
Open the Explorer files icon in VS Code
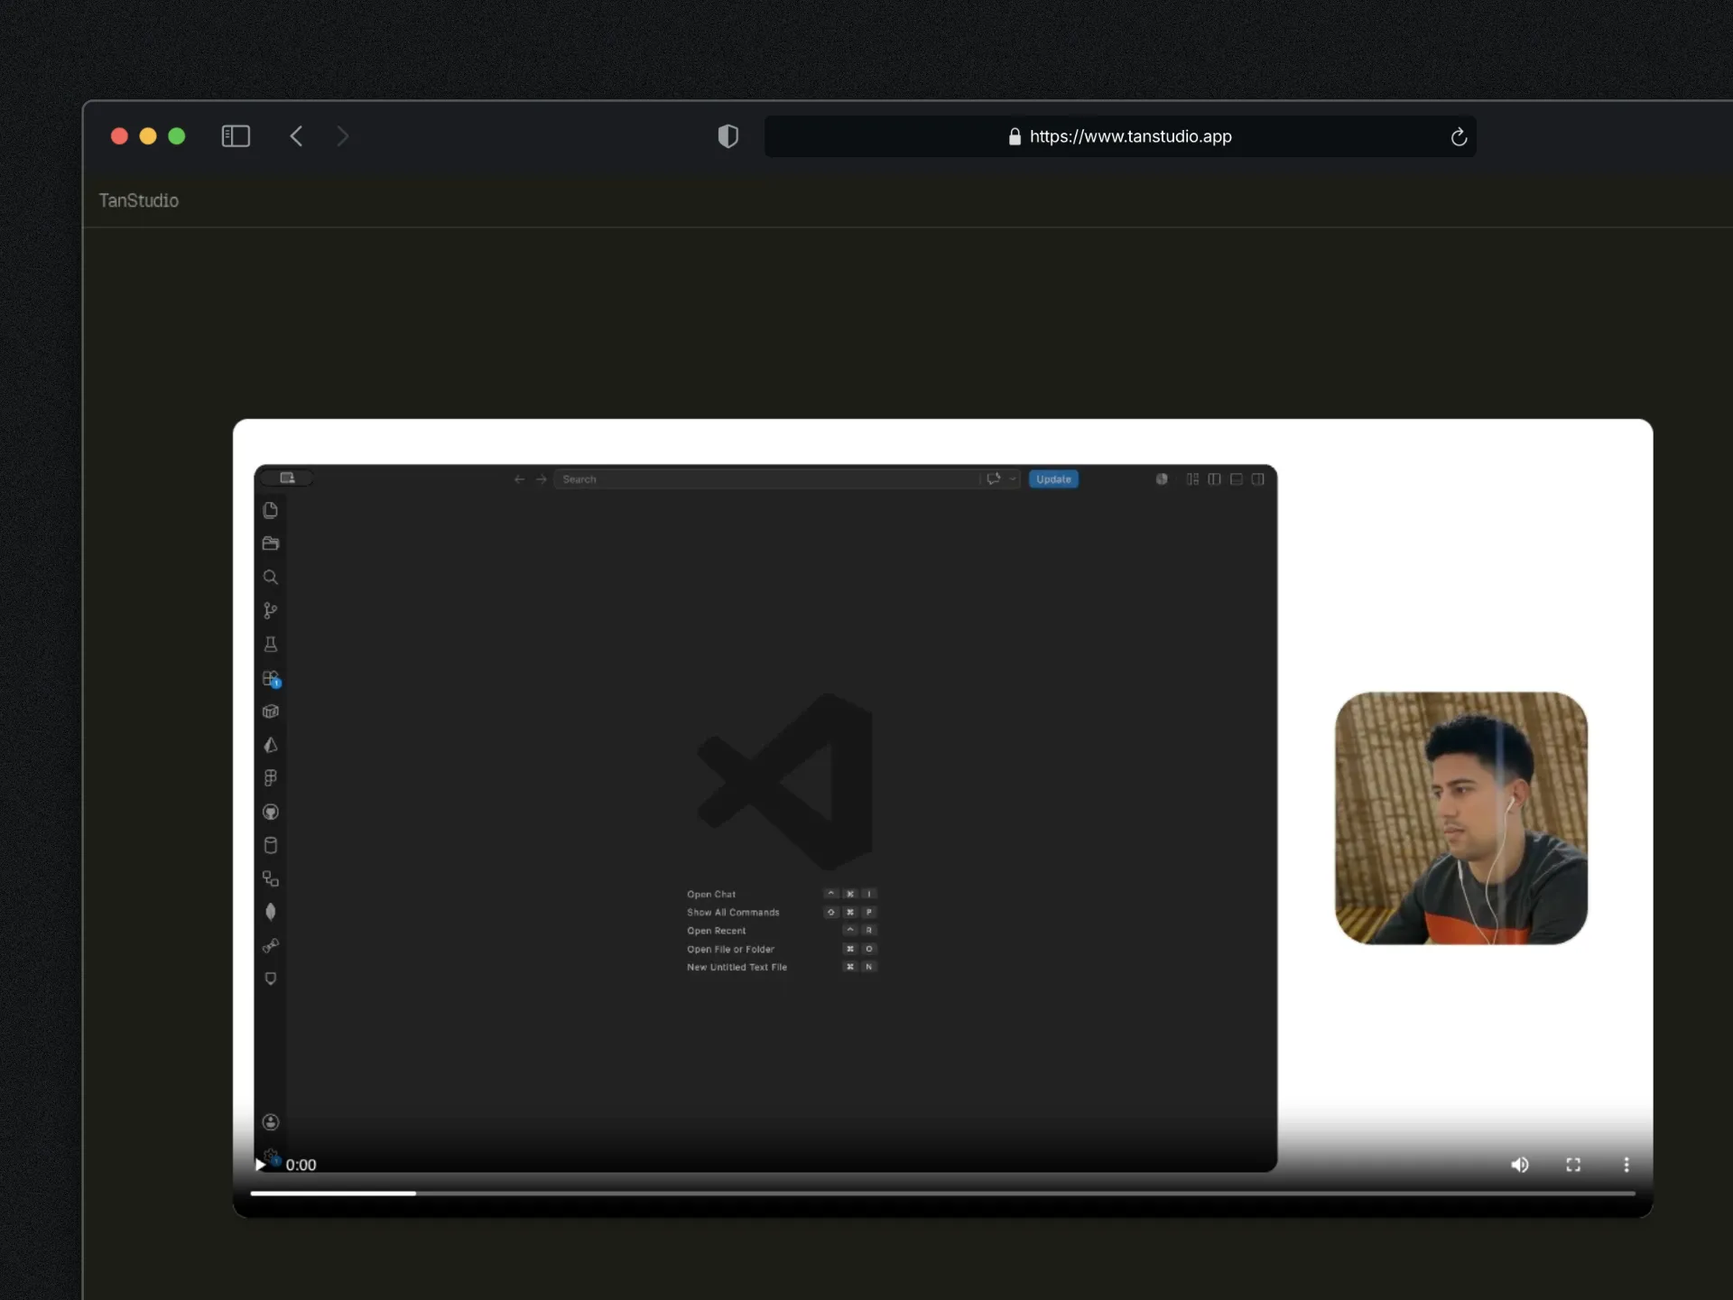pos(270,510)
